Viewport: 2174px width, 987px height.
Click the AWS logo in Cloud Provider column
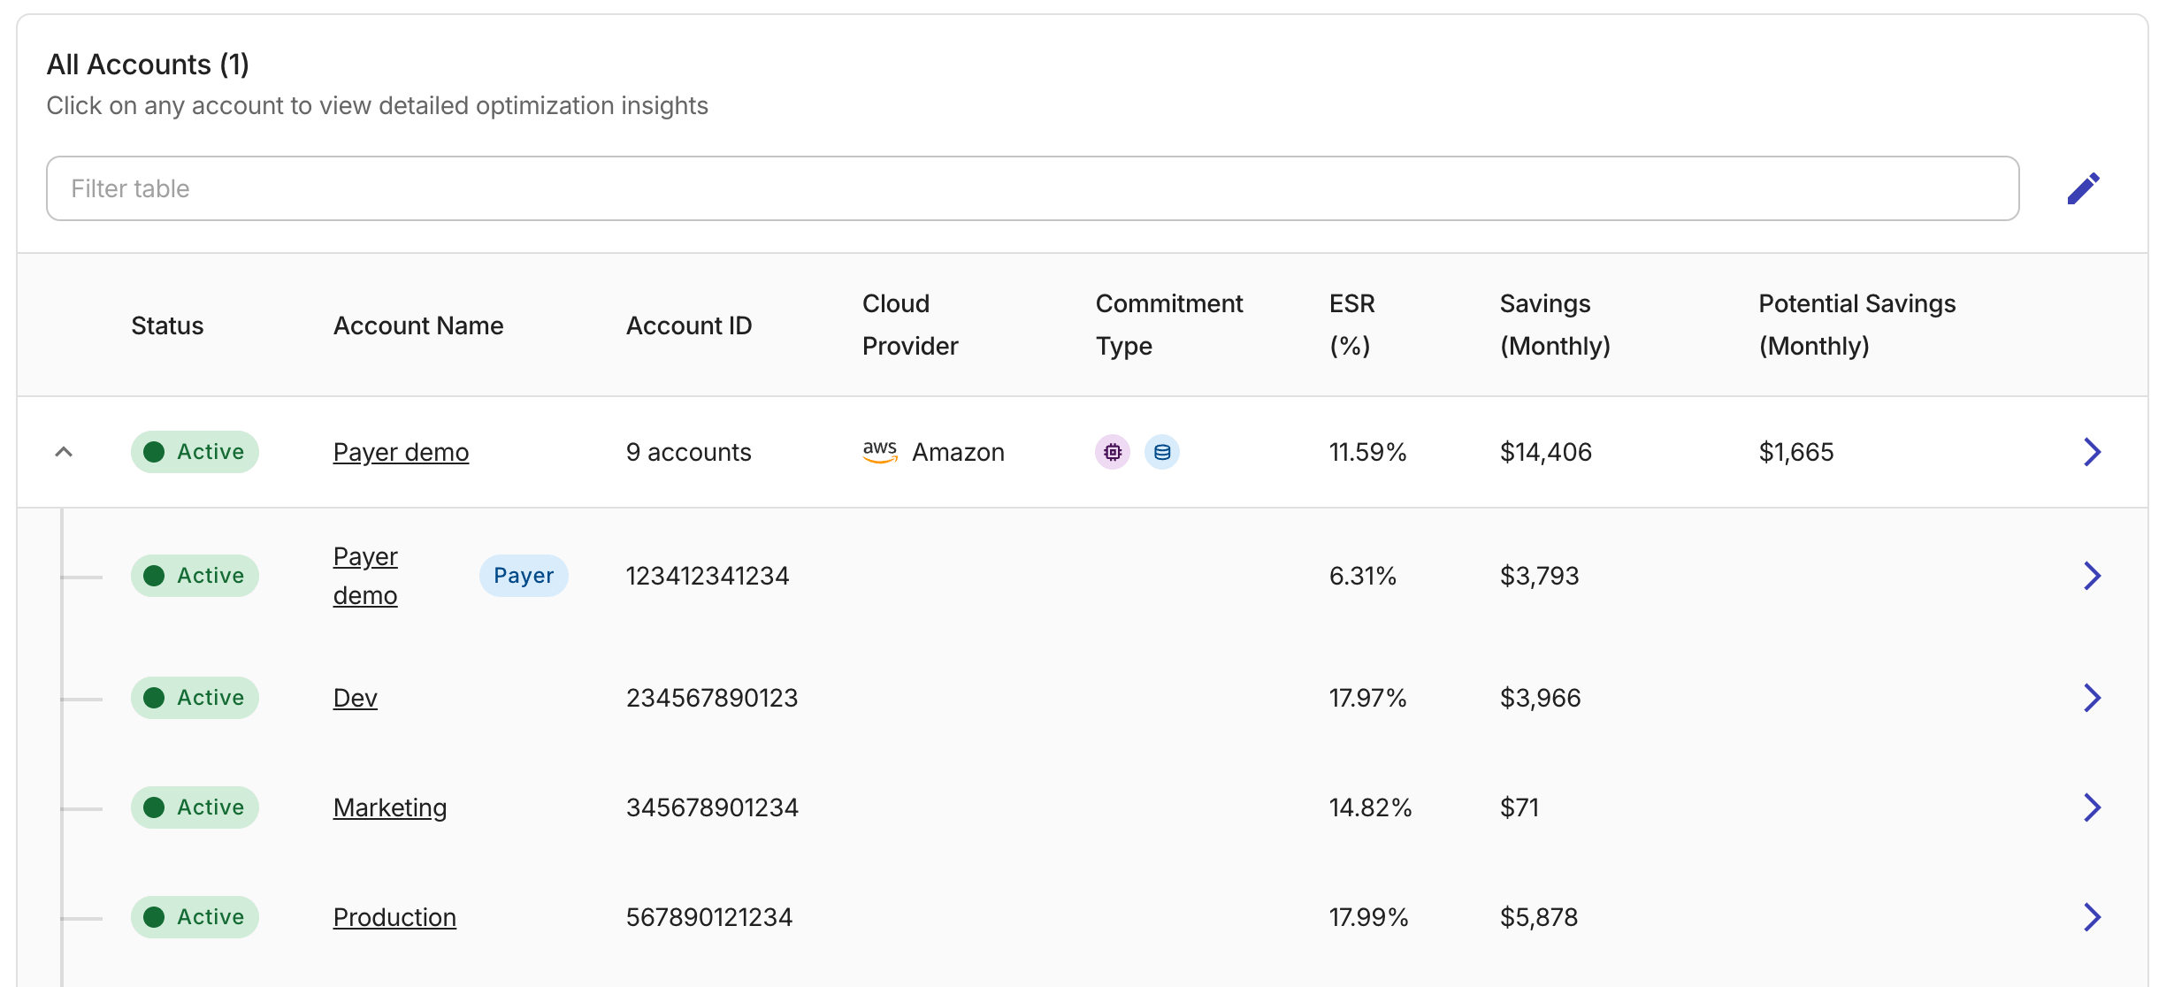tap(880, 452)
